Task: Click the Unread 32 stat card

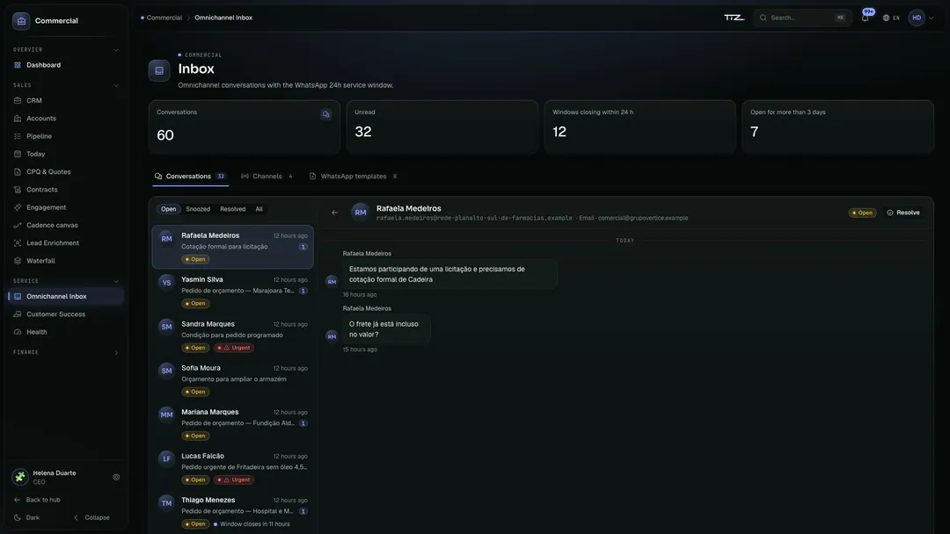Action: (442, 127)
